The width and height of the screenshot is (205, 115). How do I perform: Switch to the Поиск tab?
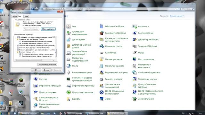point(26,16)
